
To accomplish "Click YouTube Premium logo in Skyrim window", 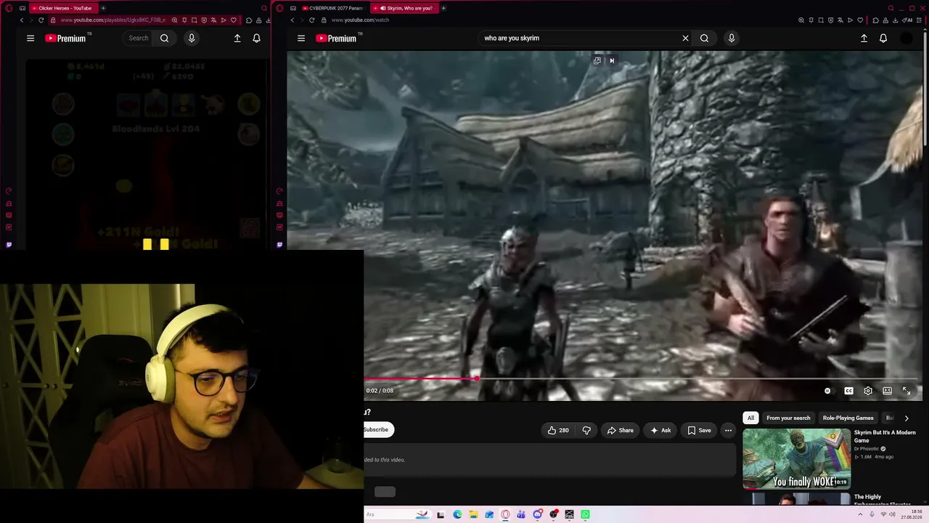I will click(336, 38).
